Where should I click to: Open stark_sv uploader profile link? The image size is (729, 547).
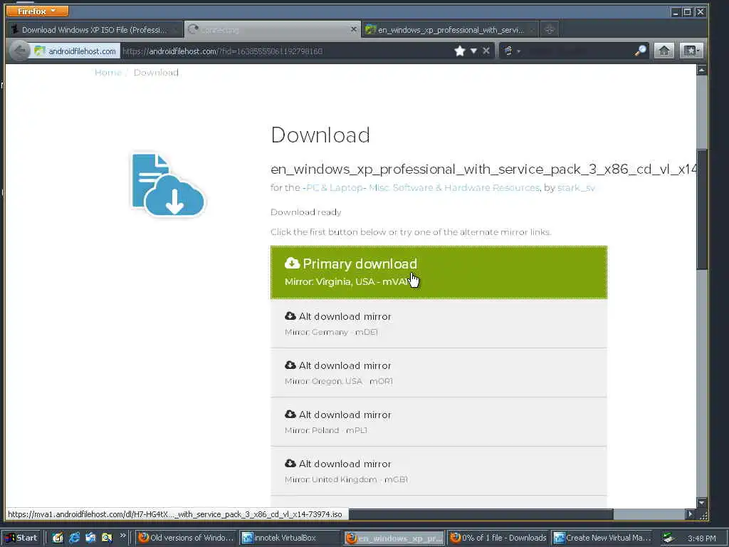click(x=576, y=187)
